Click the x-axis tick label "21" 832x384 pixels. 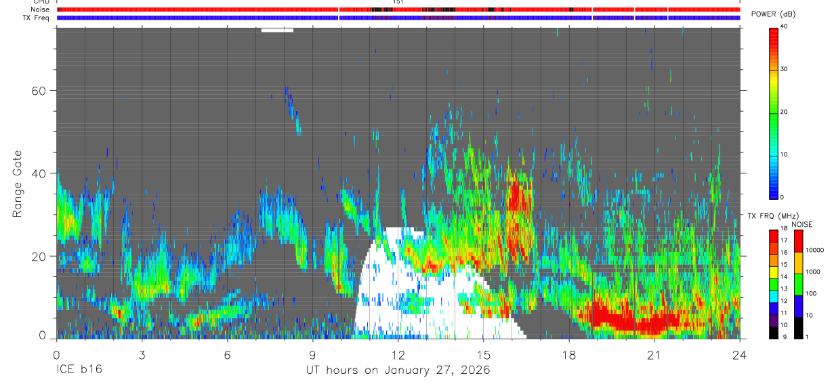tap(654, 354)
